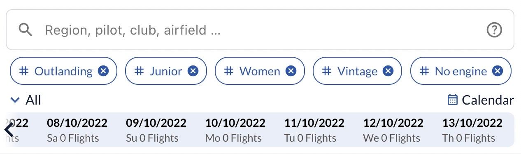Image resolution: width=521 pixels, height=154 pixels.
Task: Select date 10/10/2022 Monday
Action: tap(235, 130)
